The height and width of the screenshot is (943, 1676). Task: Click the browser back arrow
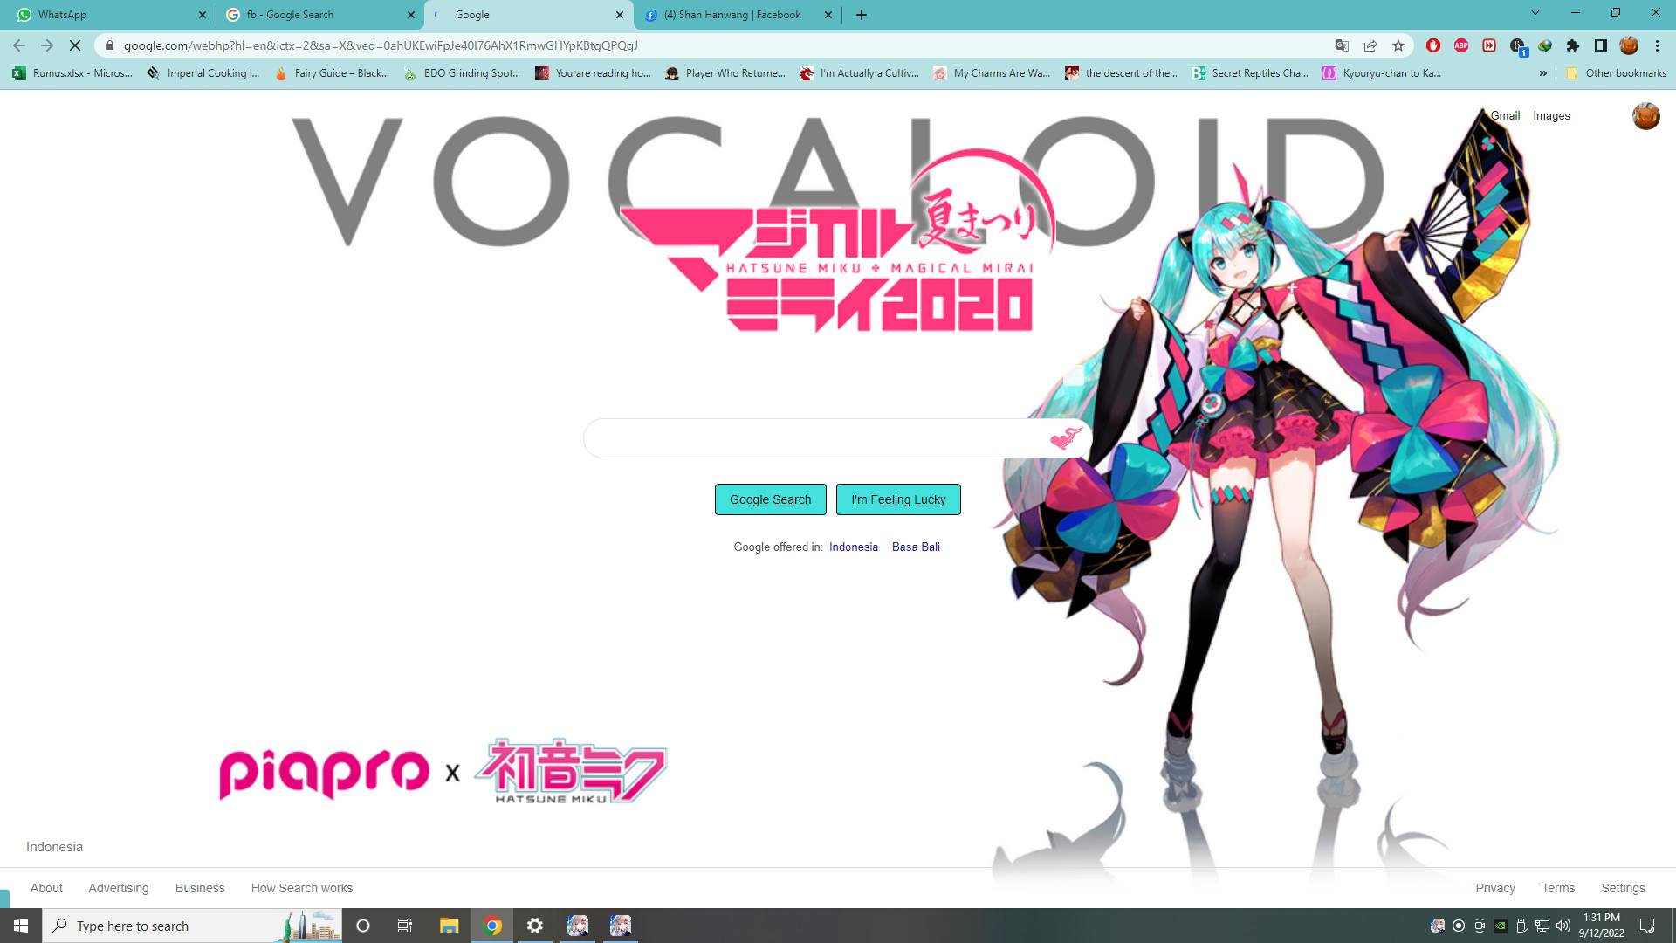[x=19, y=45]
